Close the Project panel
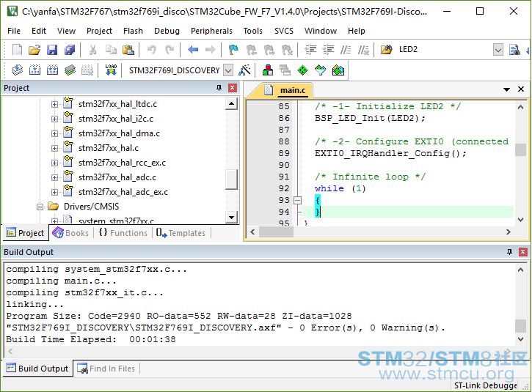 point(233,88)
